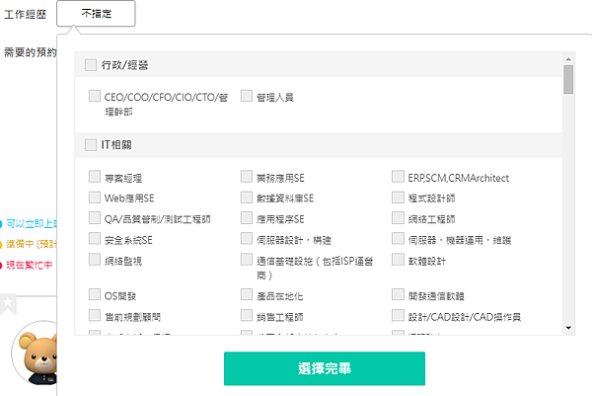Click the star bookmark icon
This screenshot has height=396, width=592.
pos(8,301)
